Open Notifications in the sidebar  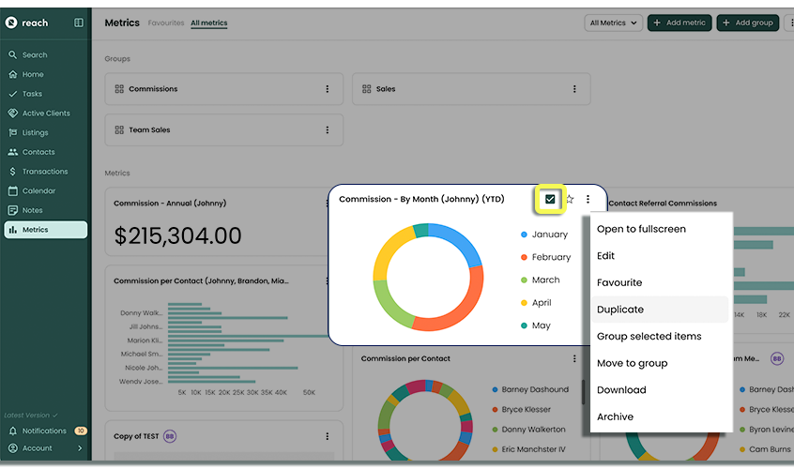point(44,431)
